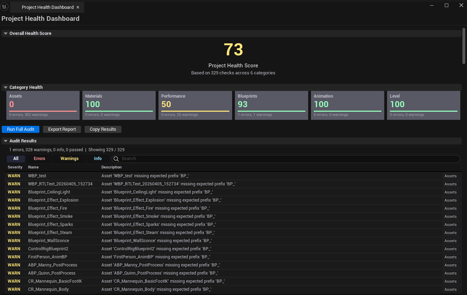
Task: Sort by the Severity column header
Action: [15, 167]
